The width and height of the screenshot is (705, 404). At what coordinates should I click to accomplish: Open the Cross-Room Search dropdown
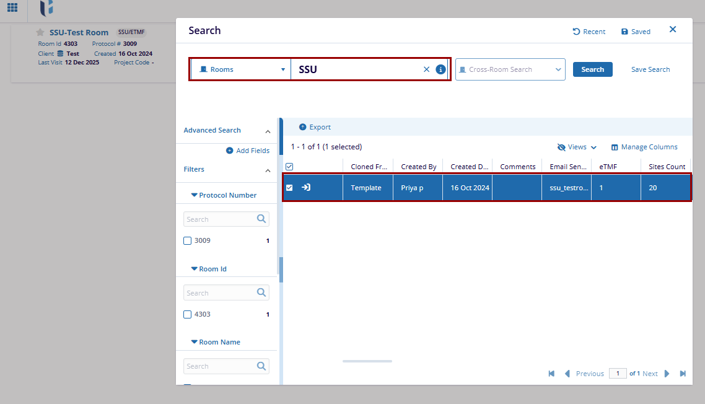(510, 69)
